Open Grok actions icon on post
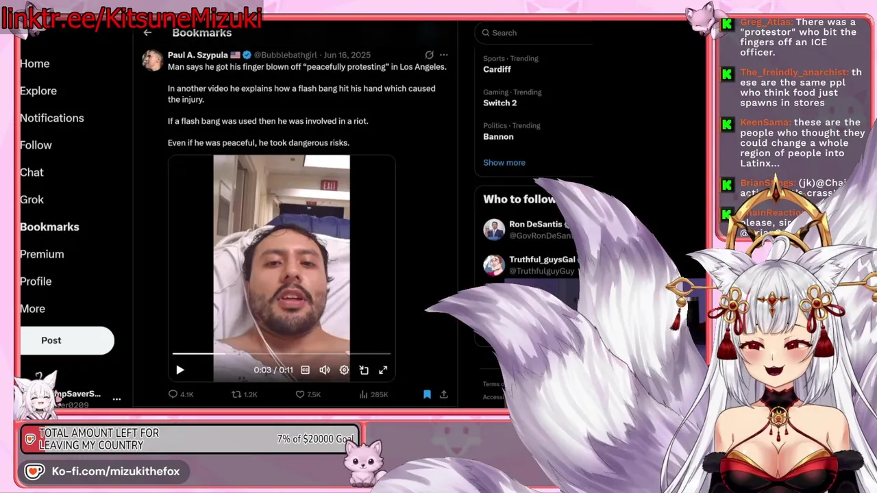 click(x=429, y=55)
